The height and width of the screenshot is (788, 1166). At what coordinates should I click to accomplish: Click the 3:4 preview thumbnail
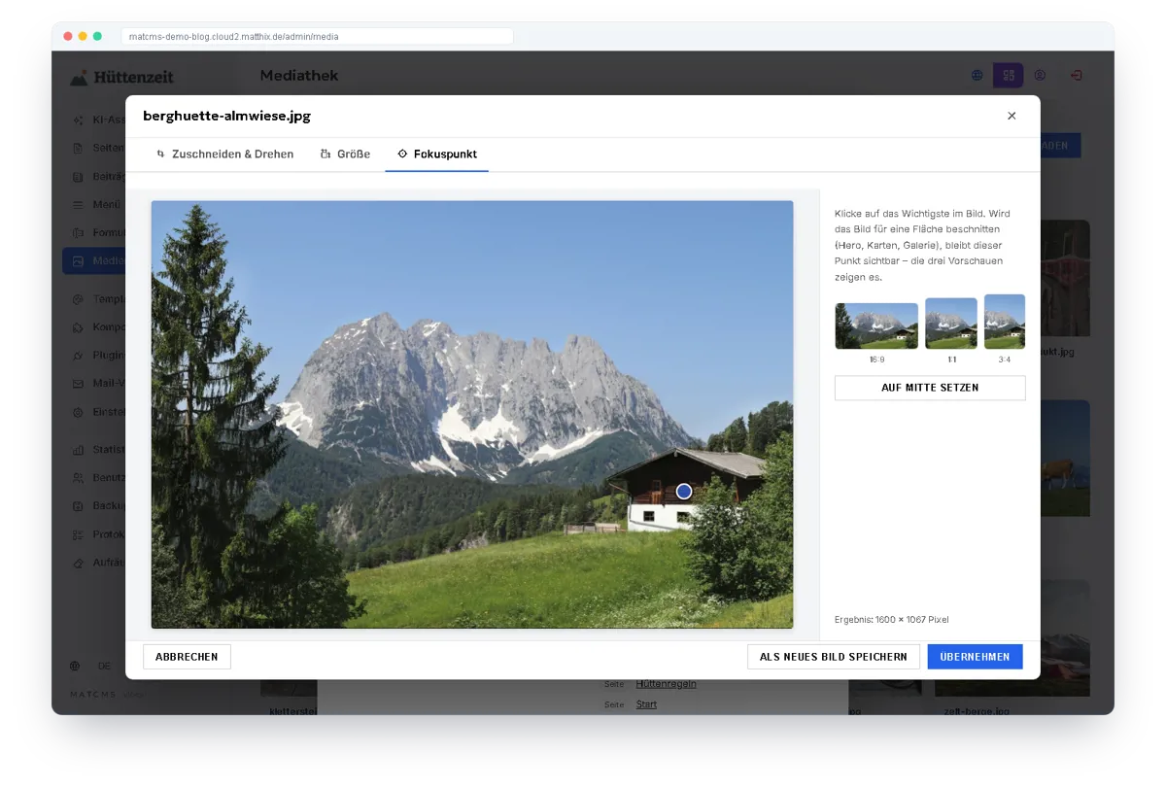click(x=1005, y=322)
